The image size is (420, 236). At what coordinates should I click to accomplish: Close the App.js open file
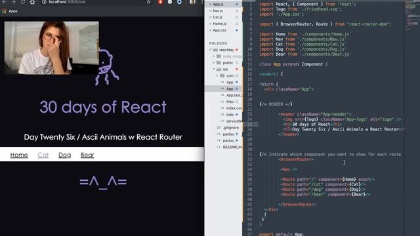(x=210, y=5)
